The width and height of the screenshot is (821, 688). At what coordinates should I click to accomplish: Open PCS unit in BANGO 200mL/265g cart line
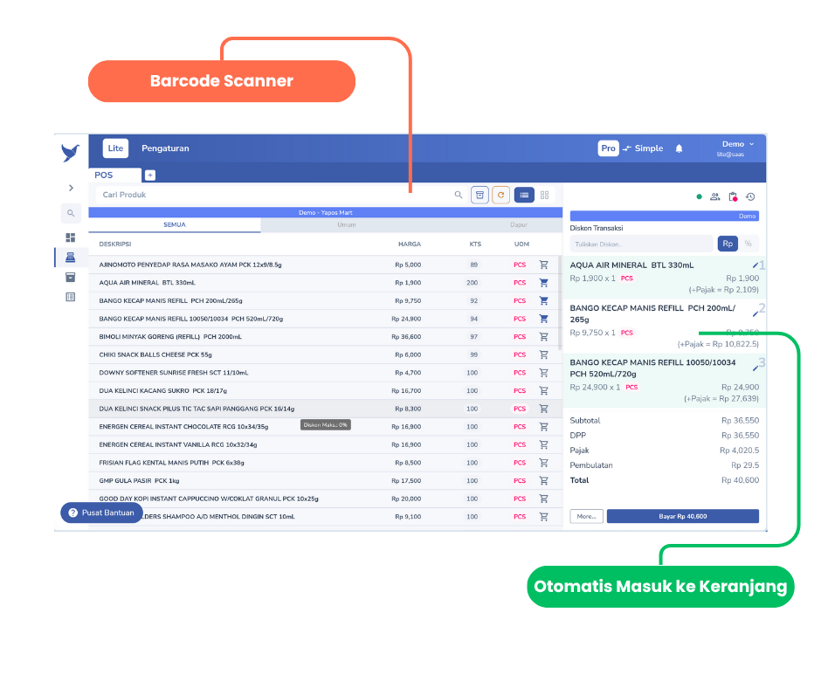tap(627, 333)
